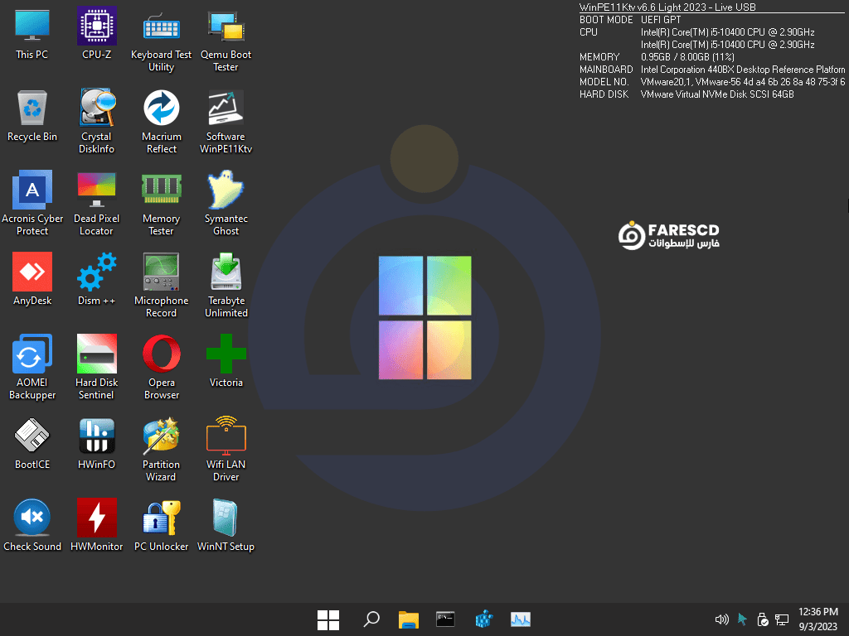
Task: Launch File Explorer from the taskbar
Action: coord(408,619)
